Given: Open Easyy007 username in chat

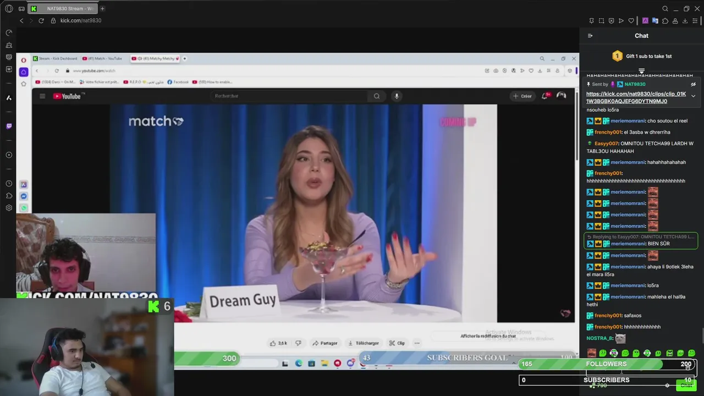Looking at the screenshot, I should [x=607, y=144].
